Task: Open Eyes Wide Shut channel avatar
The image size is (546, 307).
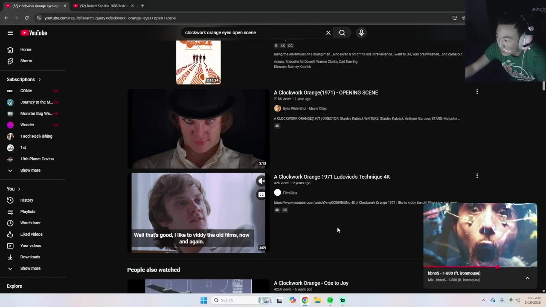Action: [277, 108]
